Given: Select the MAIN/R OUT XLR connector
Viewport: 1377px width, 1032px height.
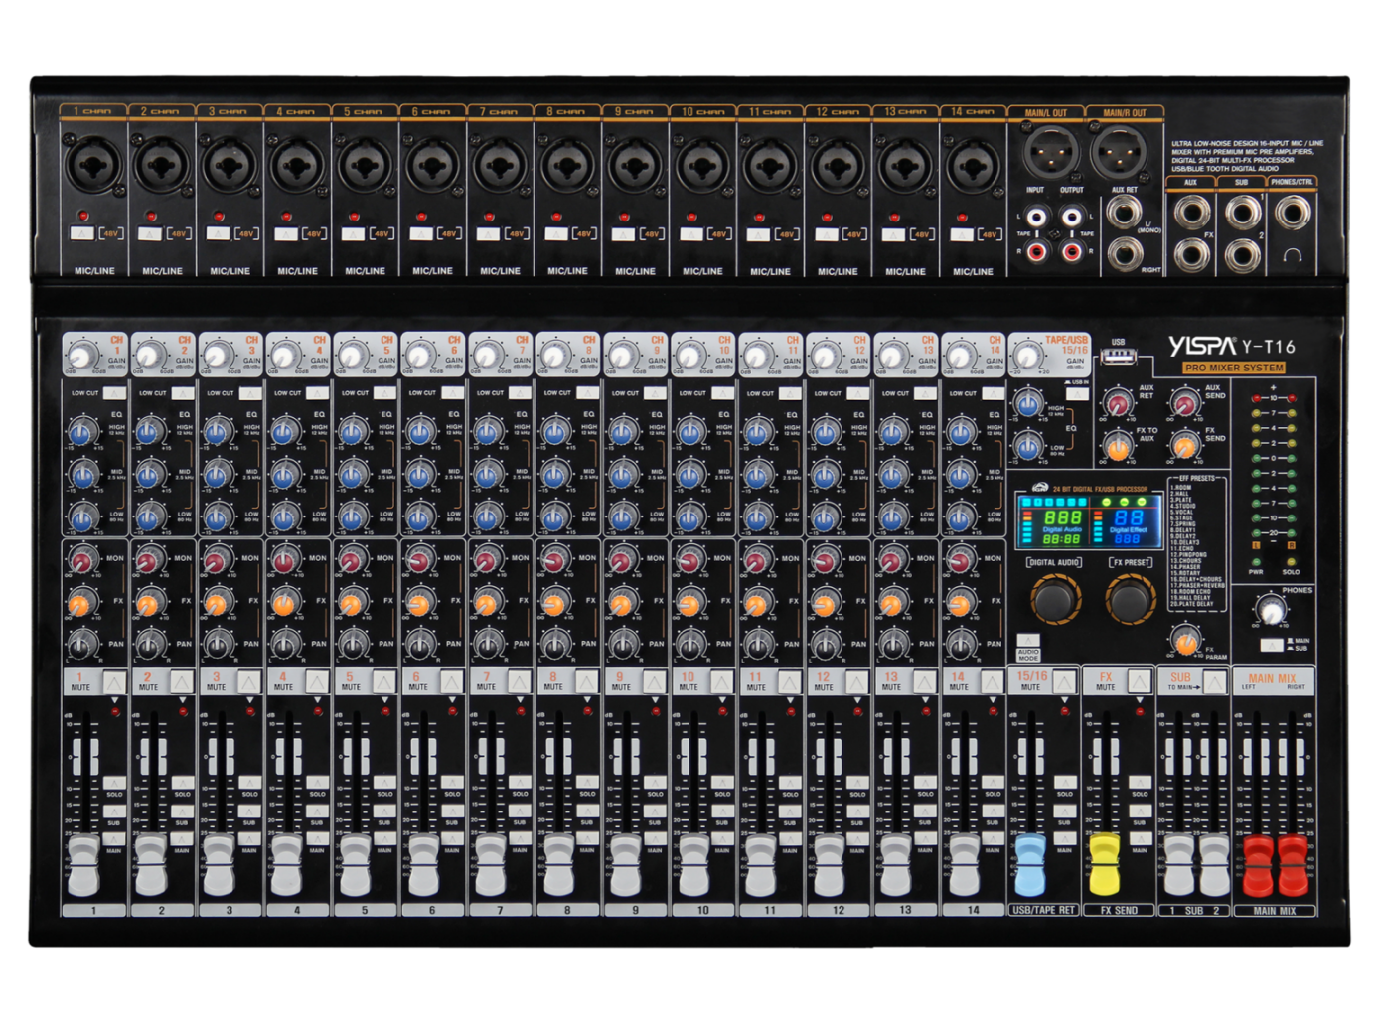Looking at the screenshot, I should (1119, 154).
